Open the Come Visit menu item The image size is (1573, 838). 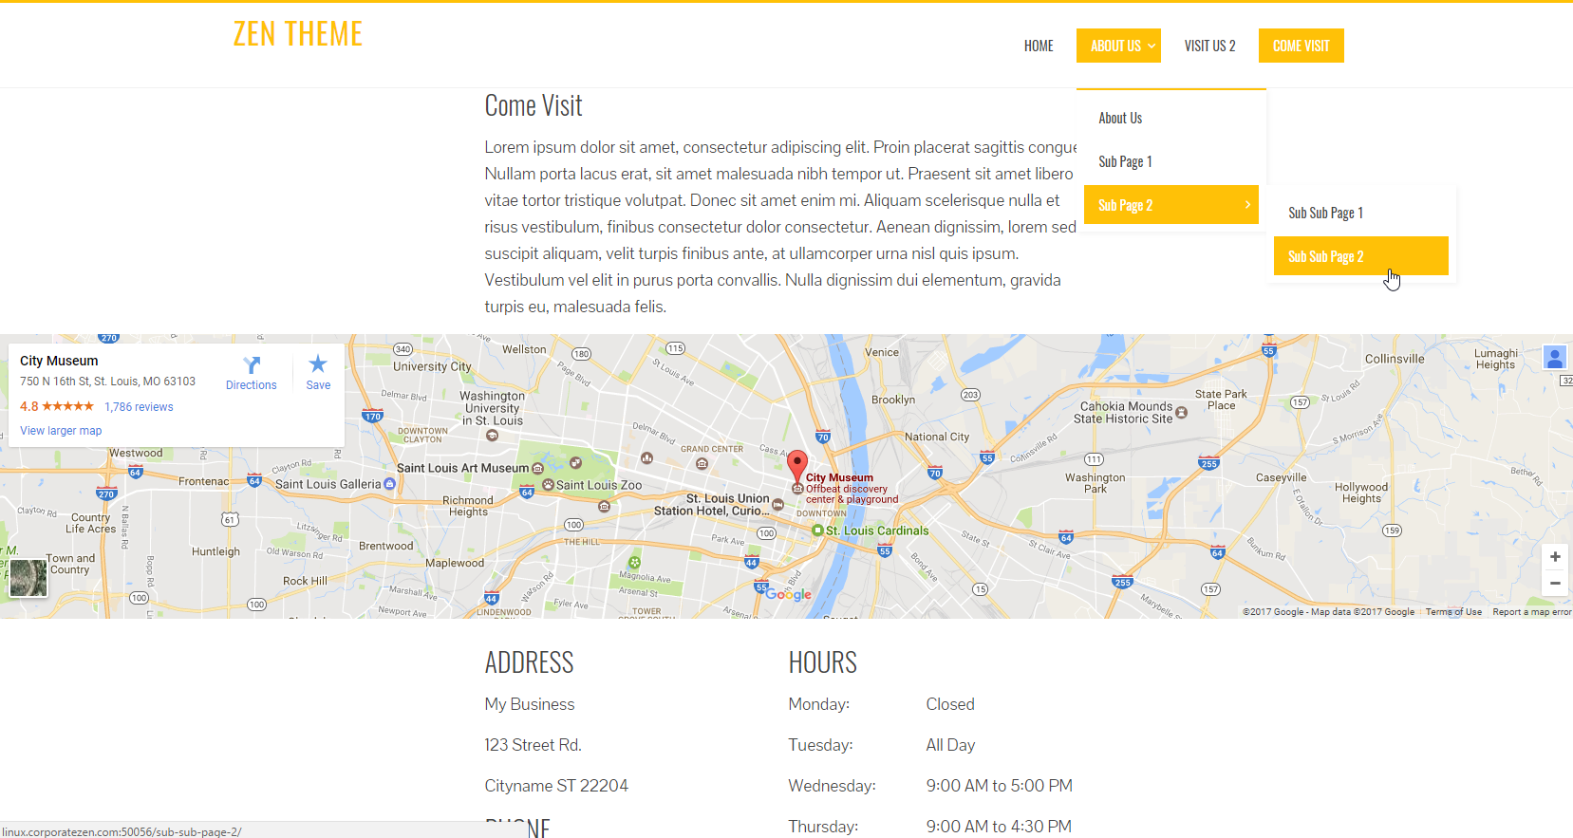1301,46
